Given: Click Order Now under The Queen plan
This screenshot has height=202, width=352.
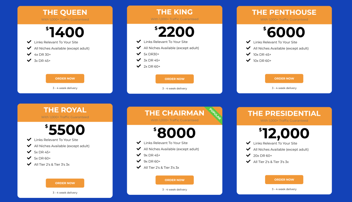Looking at the screenshot, I should point(65,78).
